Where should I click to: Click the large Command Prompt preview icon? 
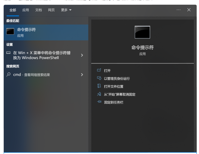tap(142, 32)
